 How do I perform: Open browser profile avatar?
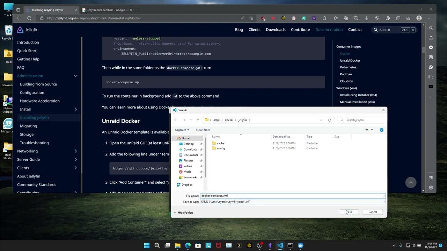click(419, 18)
